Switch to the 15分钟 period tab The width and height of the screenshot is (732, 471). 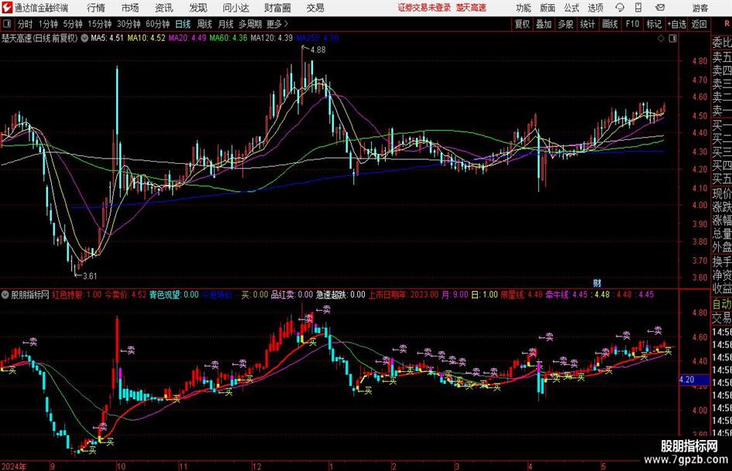pyautogui.click(x=100, y=24)
